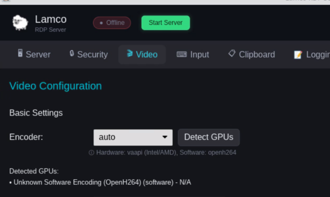Click the Hardware vaapi hint text

coord(166,153)
